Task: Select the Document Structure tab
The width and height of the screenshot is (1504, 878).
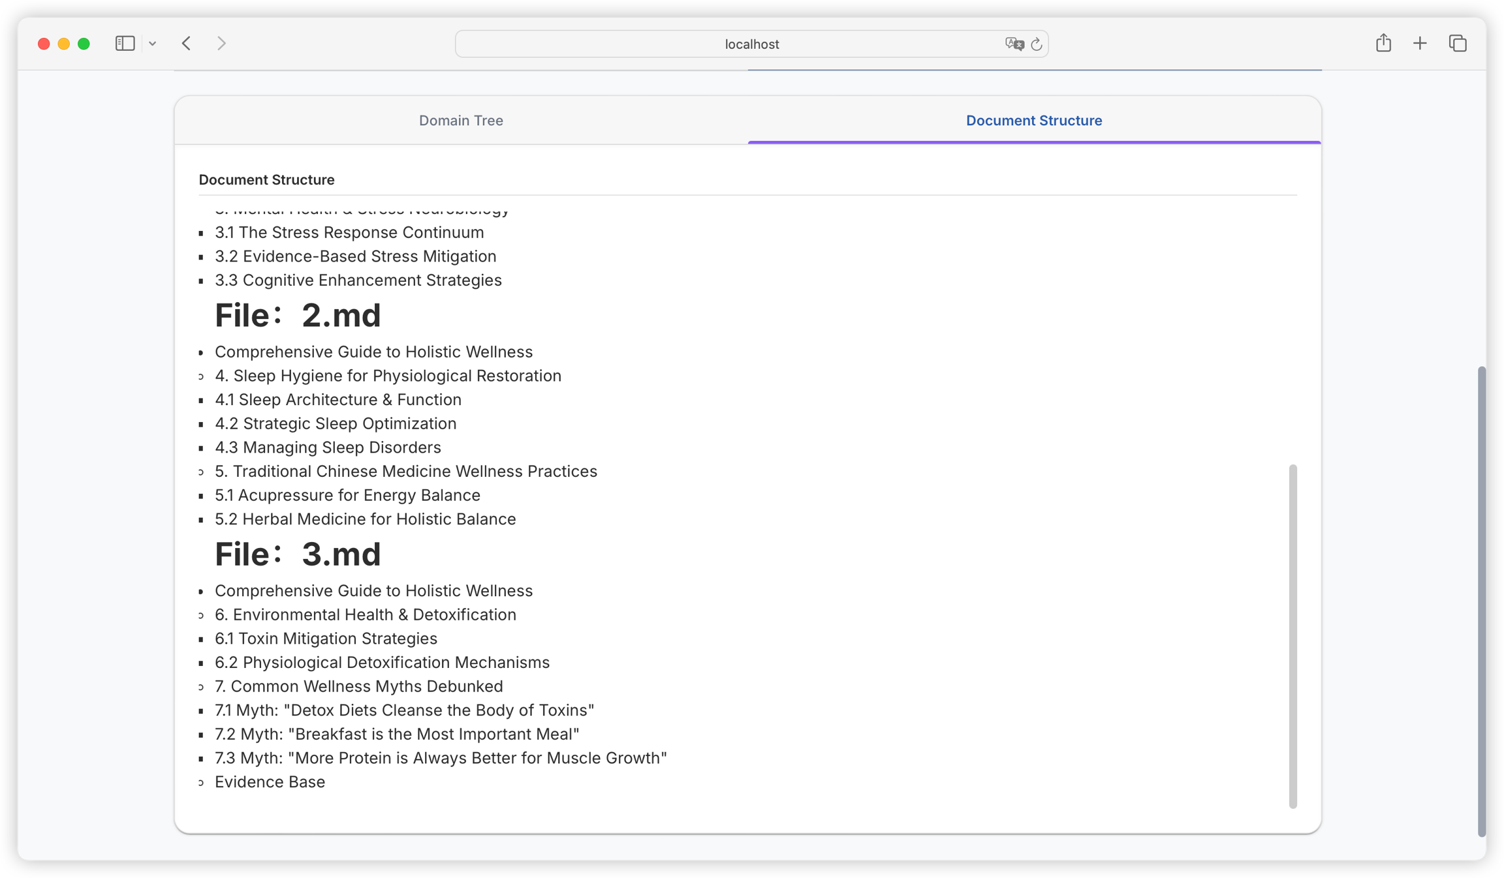Action: click(x=1033, y=121)
